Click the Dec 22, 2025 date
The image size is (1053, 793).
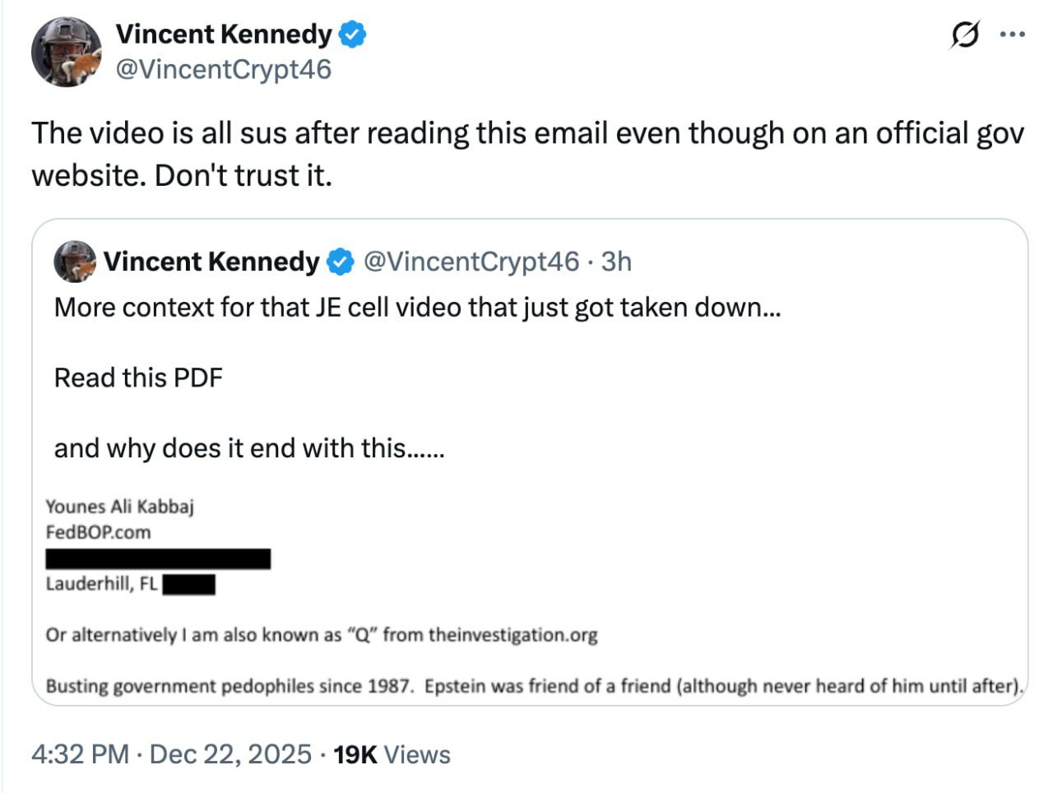click(230, 754)
